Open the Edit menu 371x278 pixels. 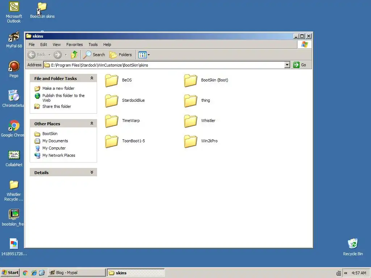(43, 45)
